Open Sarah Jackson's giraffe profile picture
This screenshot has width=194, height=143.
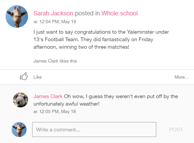click(x=17, y=16)
